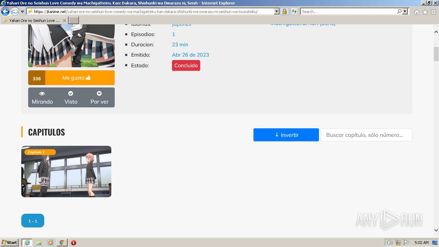Viewport: 439px width, 247px height.
Task: Open Chrome from the taskbar
Action: pyautogui.click(x=62, y=243)
